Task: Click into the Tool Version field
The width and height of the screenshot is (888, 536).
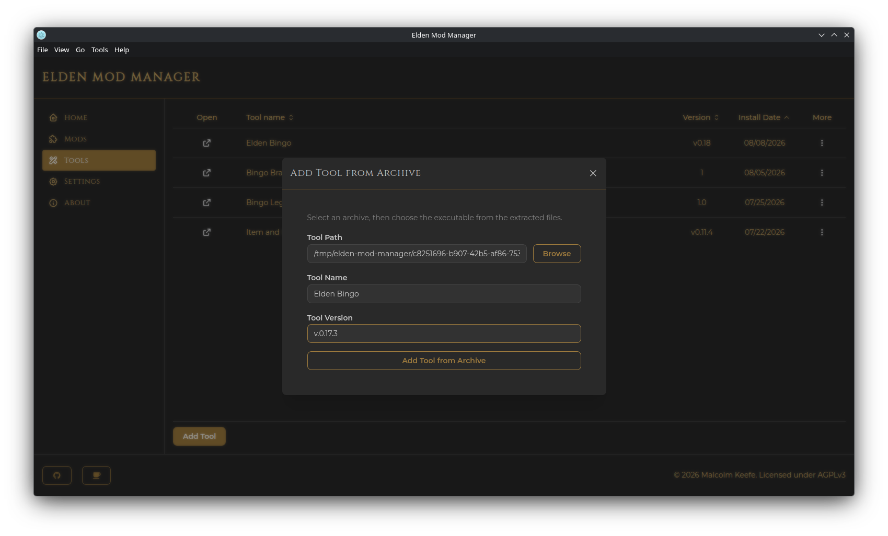Action: click(x=444, y=333)
